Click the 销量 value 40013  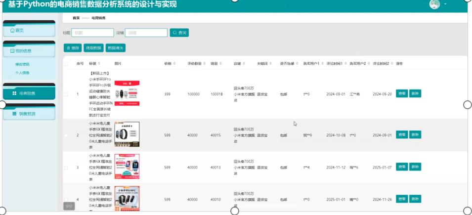click(215, 168)
